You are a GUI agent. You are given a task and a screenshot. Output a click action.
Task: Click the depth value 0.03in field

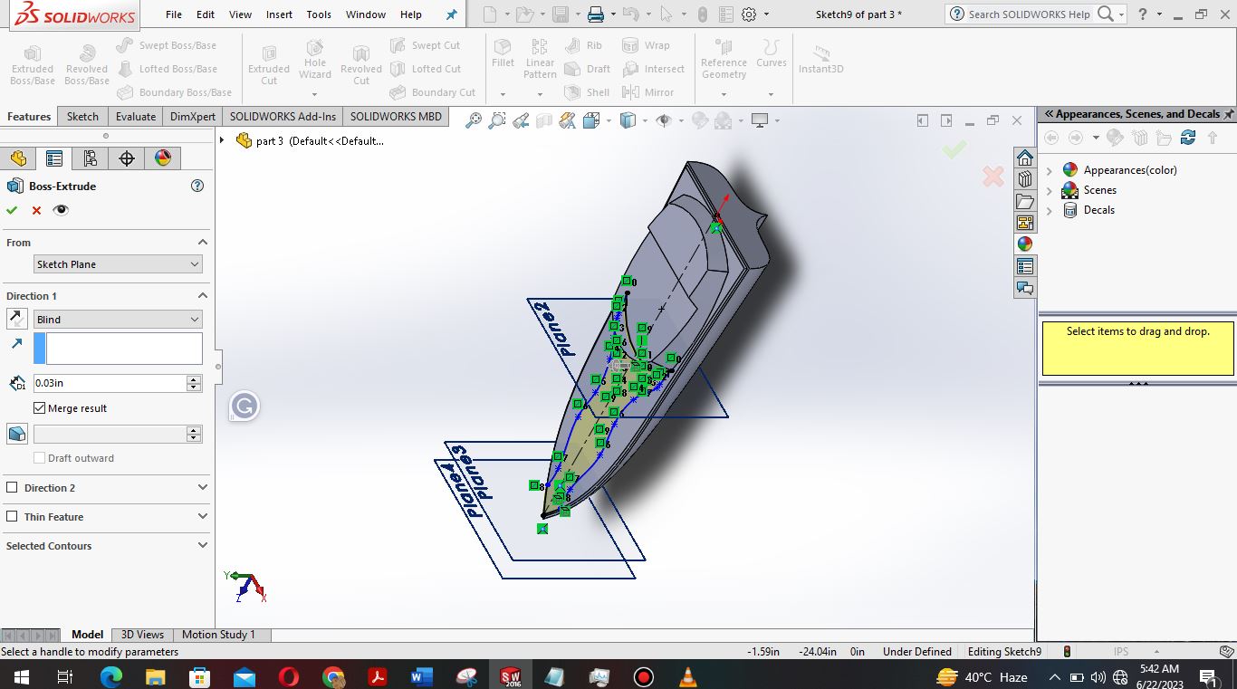(x=110, y=383)
